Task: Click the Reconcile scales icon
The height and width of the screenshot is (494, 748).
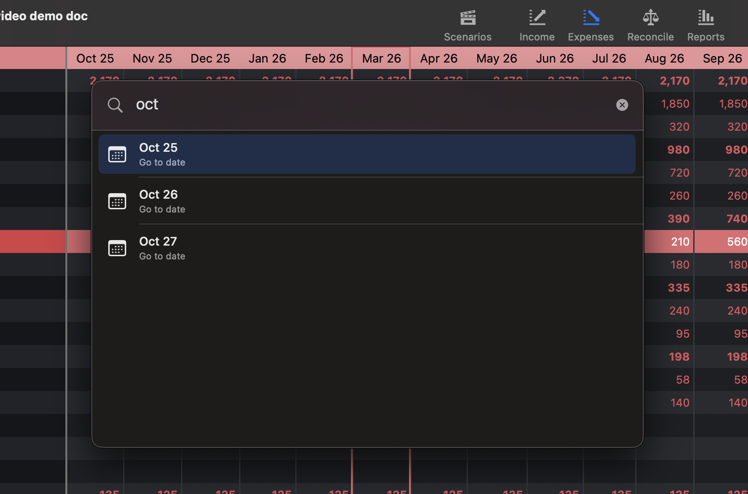Action: click(x=650, y=24)
